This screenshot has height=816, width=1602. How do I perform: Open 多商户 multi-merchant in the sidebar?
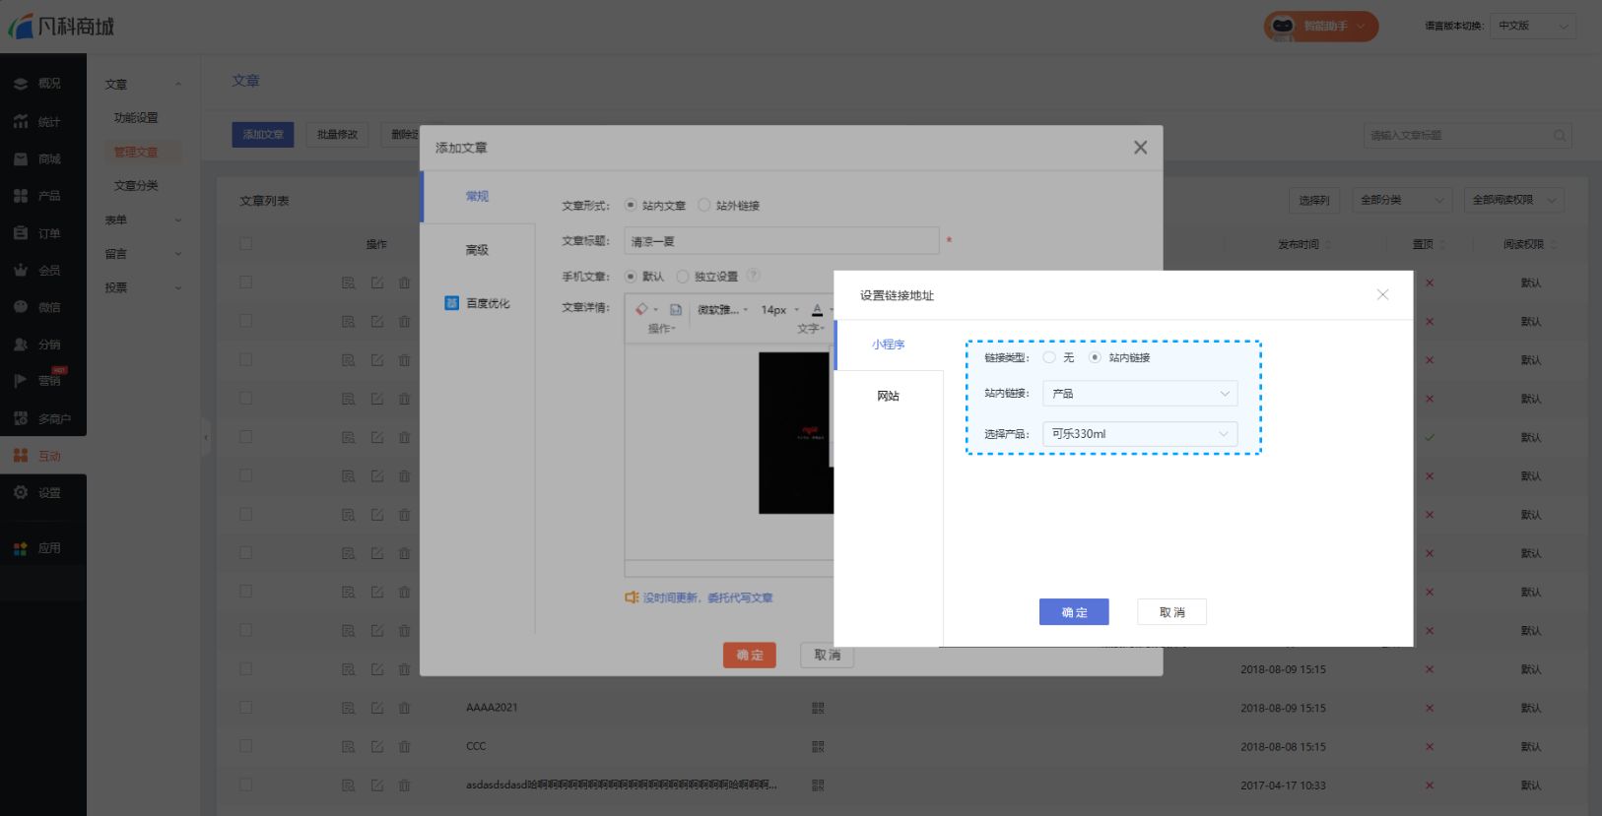point(43,418)
